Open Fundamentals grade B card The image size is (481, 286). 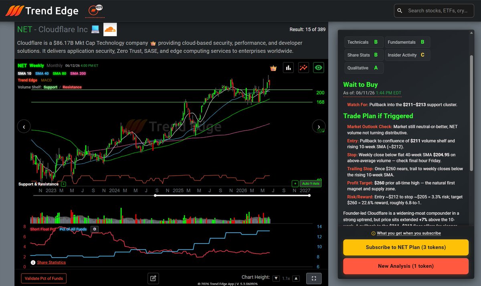click(408, 42)
